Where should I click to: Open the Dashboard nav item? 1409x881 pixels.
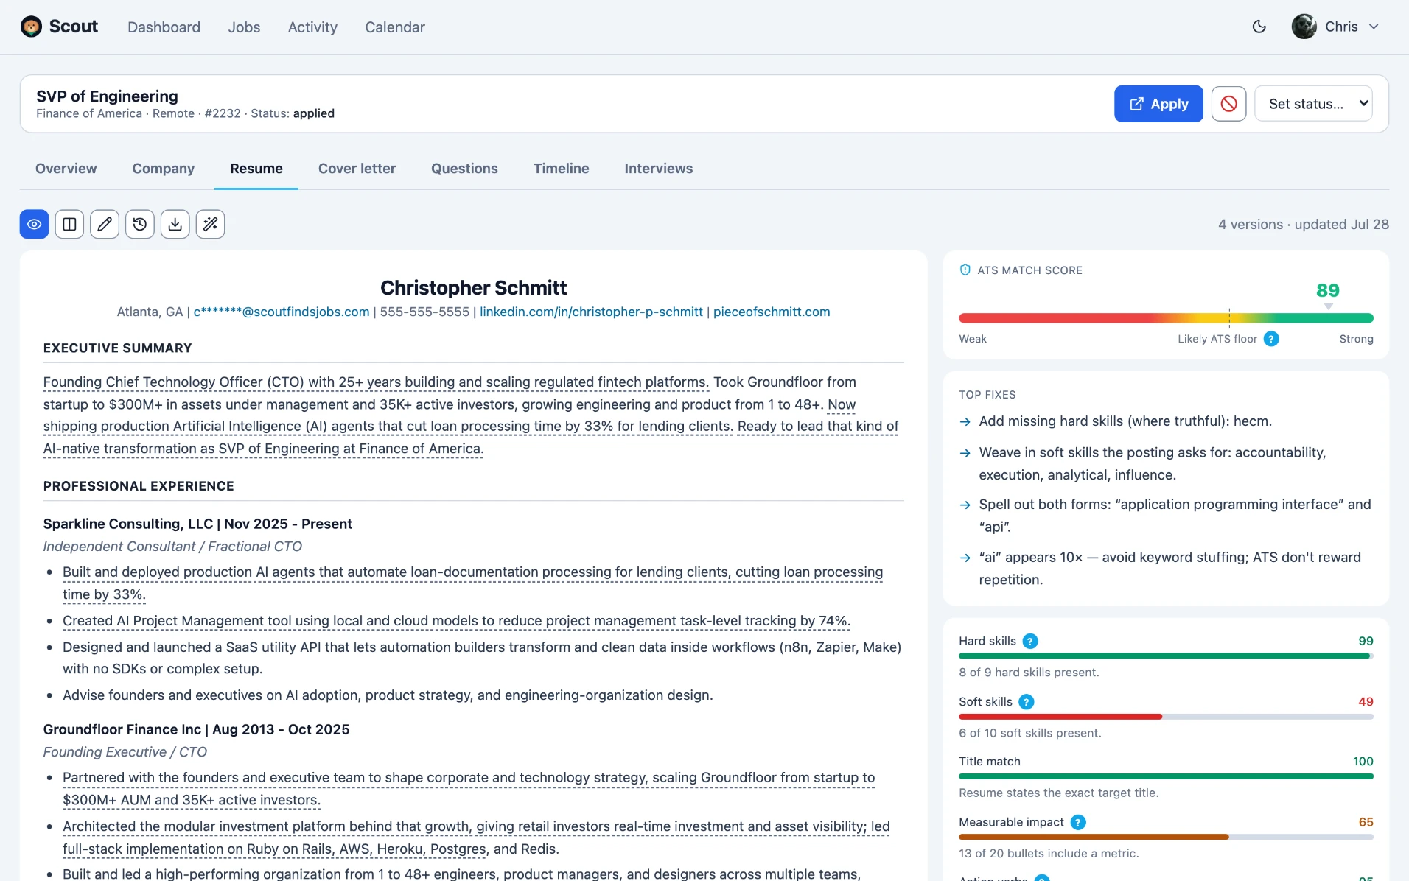[x=164, y=27]
